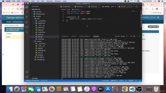Click ADD USER button in Django admin
Image resolution: width=166 pixels, height=93 pixels.
(x=153, y=27)
